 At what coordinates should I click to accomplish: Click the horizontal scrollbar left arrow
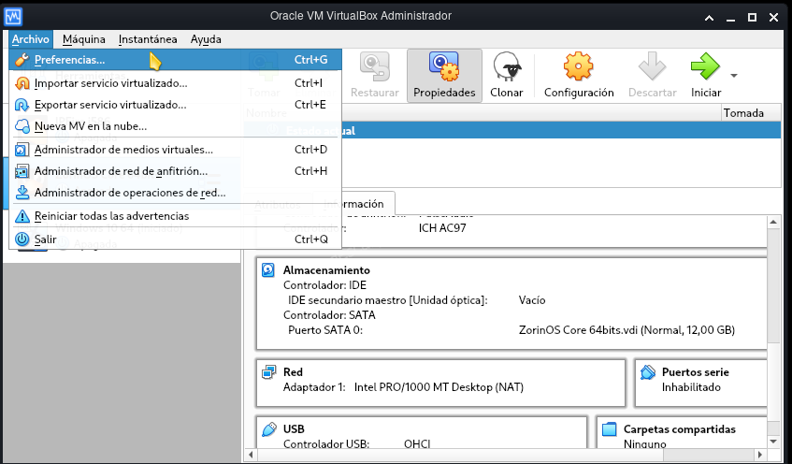pos(251,455)
